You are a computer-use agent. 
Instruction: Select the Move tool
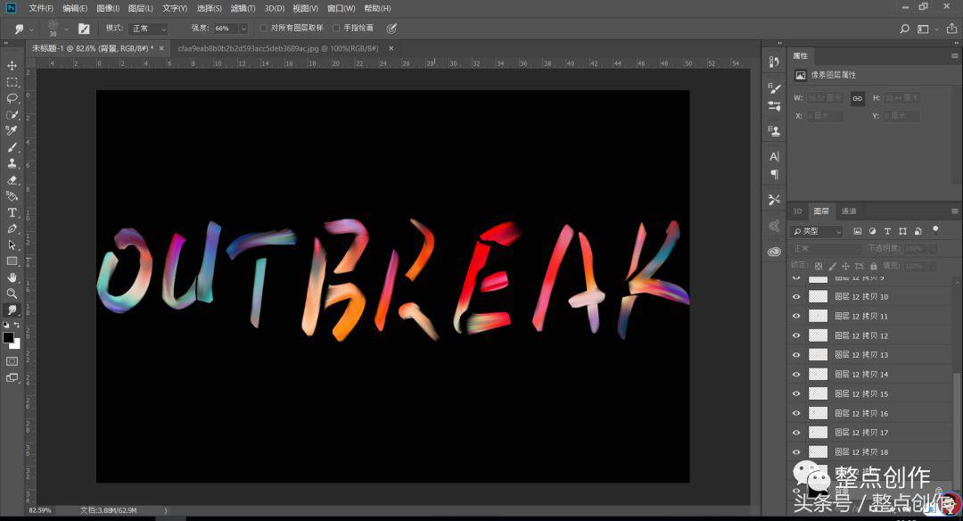pos(12,66)
